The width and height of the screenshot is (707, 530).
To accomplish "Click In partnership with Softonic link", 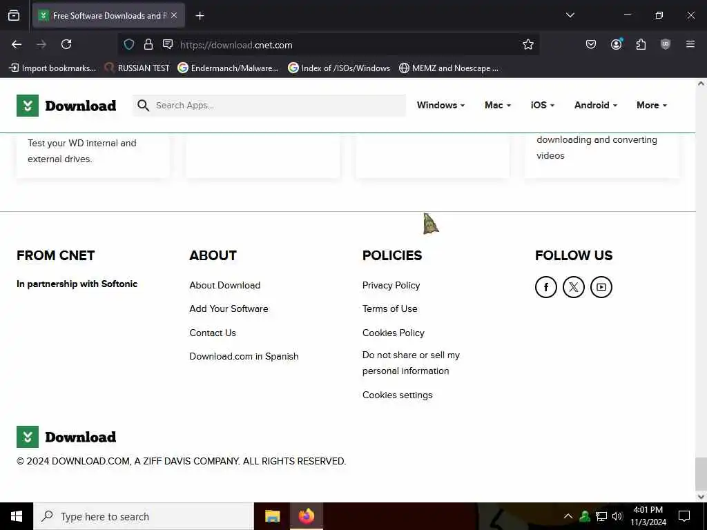I will (x=77, y=284).
